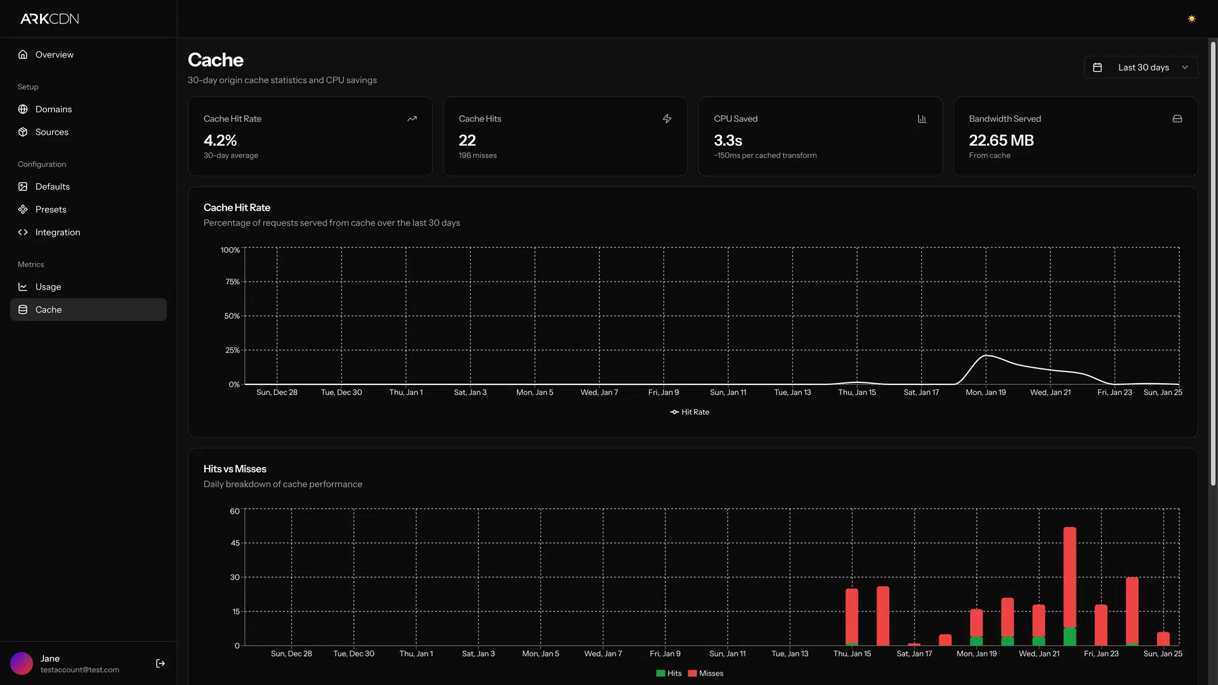Viewport: 1218px width, 685px height.
Task: Click drive icon on Bandwidth Served card
Action: [1177, 119]
